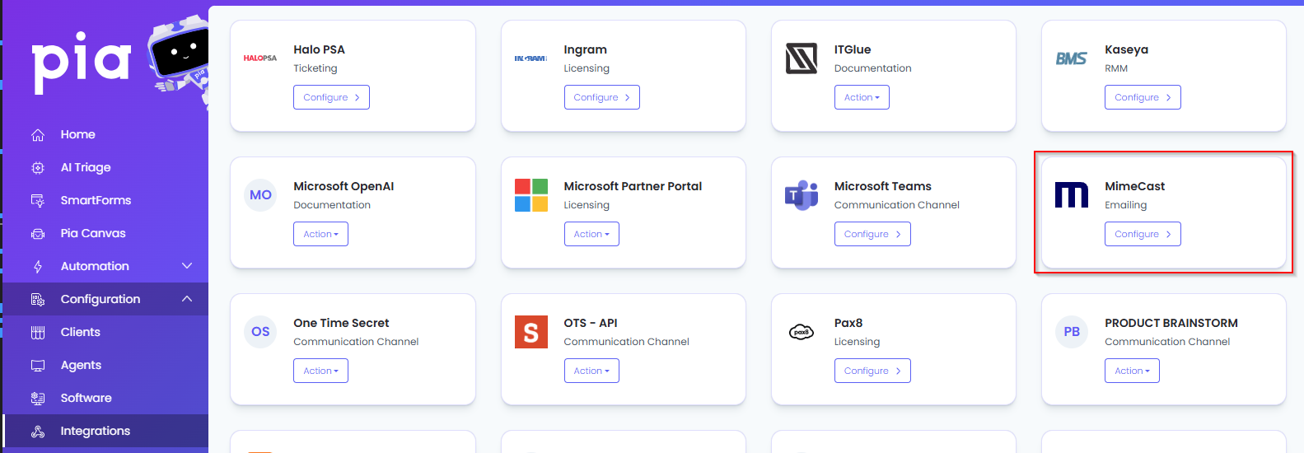Configure the Pax8 integration
Image resolution: width=1304 pixels, height=453 pixels.
(x=872, y=371)
